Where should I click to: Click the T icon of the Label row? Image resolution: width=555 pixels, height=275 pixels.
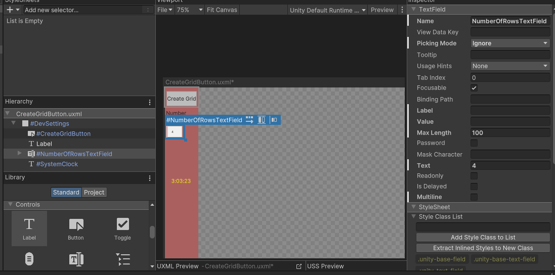[x=31, y=144]
